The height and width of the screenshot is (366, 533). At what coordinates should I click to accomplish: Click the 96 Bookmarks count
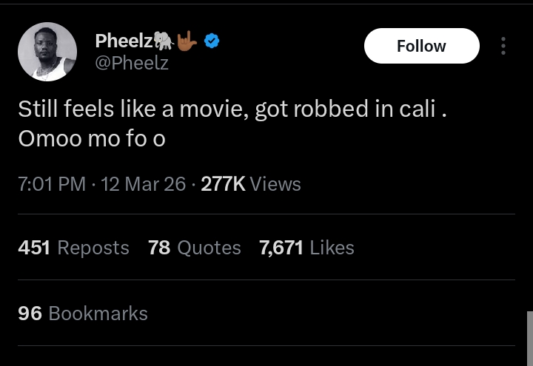(x=83, y=314)
